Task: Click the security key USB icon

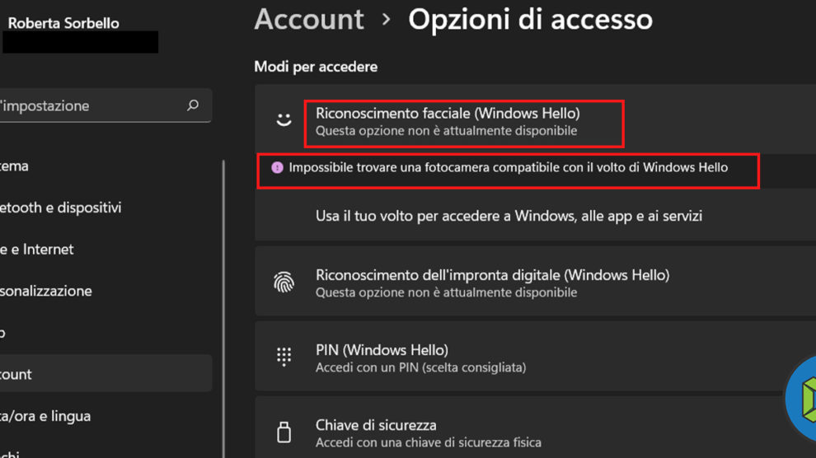Action: [x=284, y=432]
